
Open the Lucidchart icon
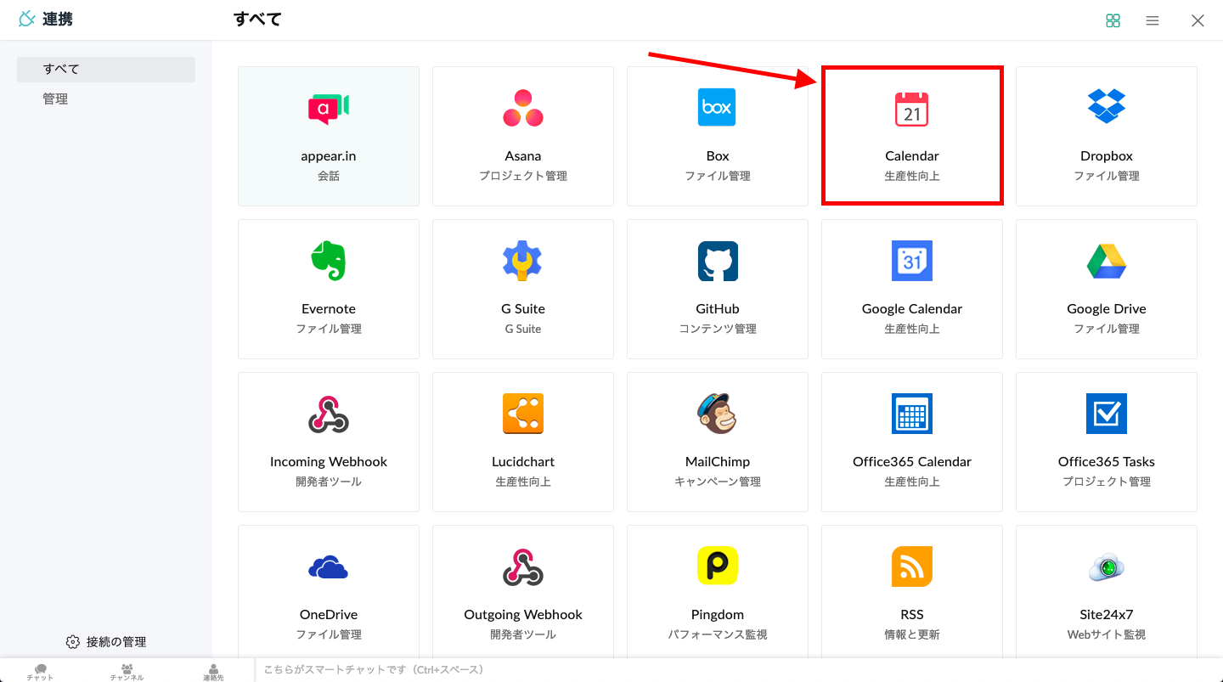523,414
